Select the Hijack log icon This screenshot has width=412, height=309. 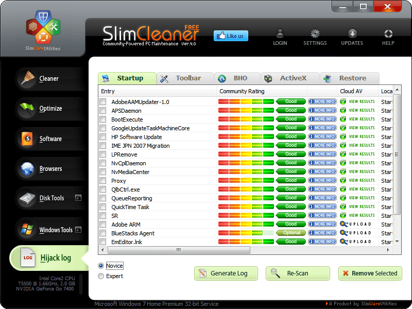pyautogui.click(x=28, y=258)
